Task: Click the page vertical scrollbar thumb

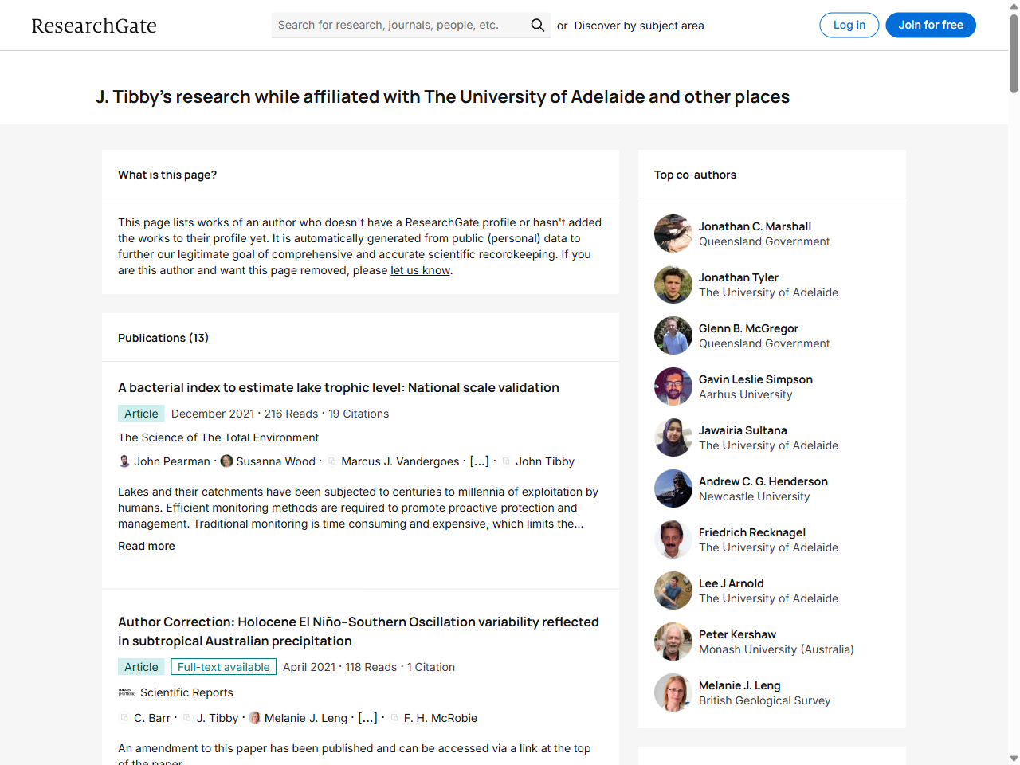Action: coord(1014,56)
